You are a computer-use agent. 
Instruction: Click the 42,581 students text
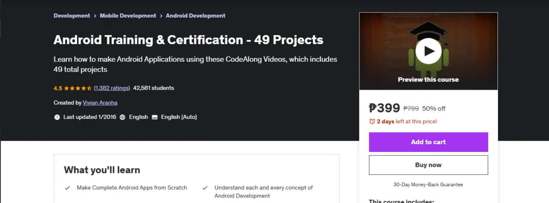(154, 88)
